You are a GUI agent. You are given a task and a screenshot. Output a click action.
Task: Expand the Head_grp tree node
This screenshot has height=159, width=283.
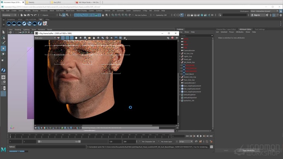(x=180, y=59)
